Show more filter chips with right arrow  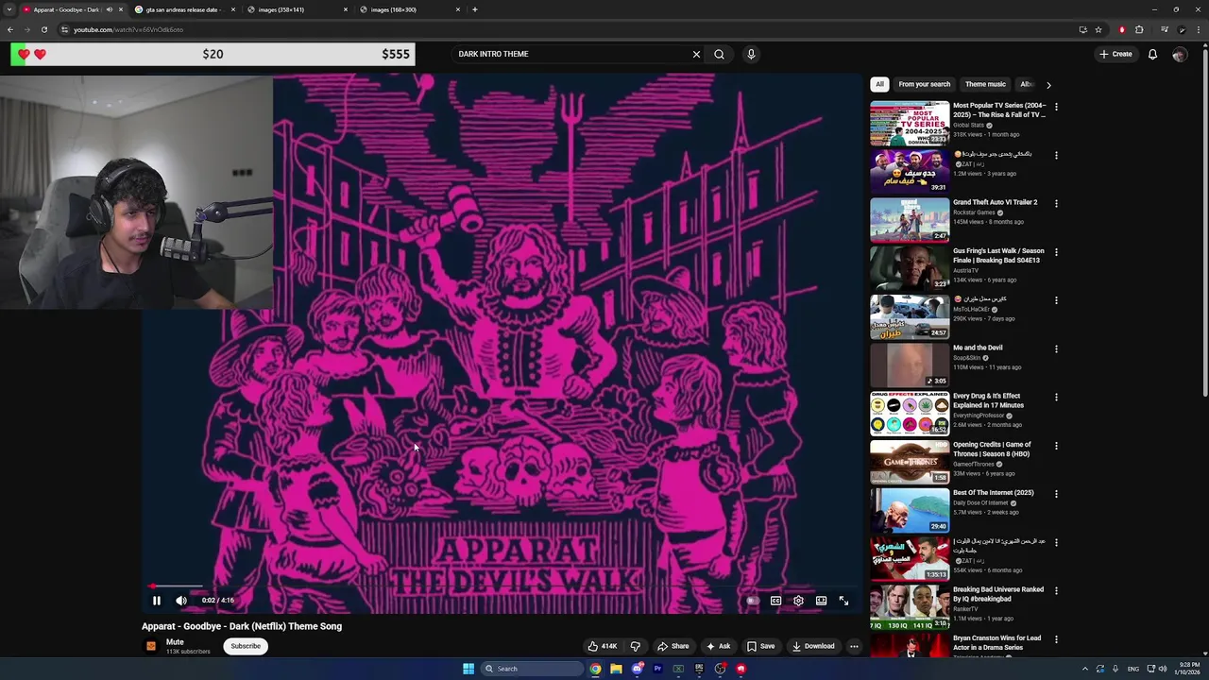click(x=1048, y=85)
